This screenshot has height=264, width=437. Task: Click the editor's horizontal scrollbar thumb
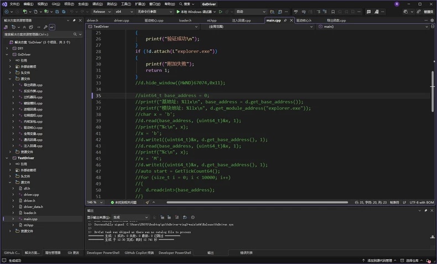pyautogui.click(x=257, y=202)
